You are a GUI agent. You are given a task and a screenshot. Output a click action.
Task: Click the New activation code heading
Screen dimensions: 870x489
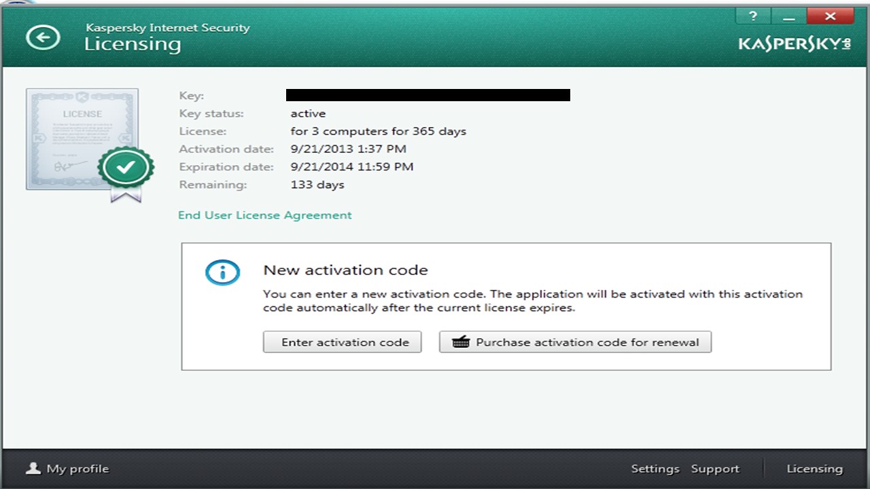point(345,270)
